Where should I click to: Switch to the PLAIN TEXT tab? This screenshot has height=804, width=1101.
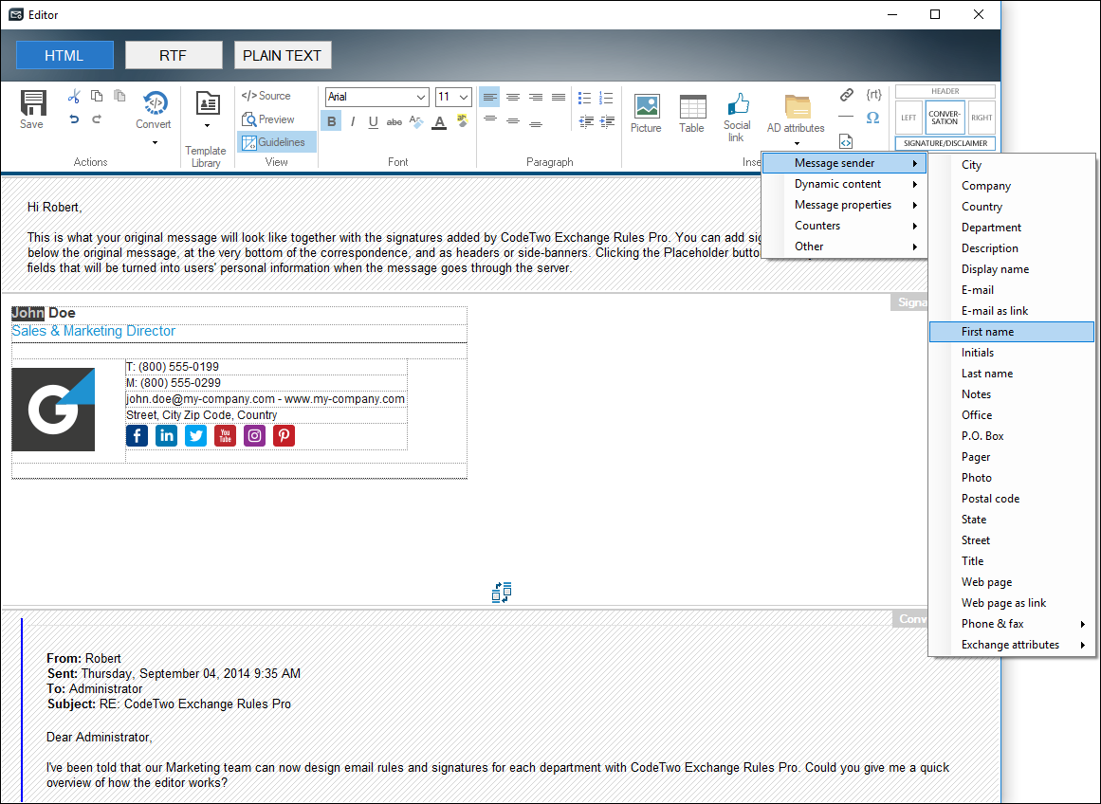282,55
